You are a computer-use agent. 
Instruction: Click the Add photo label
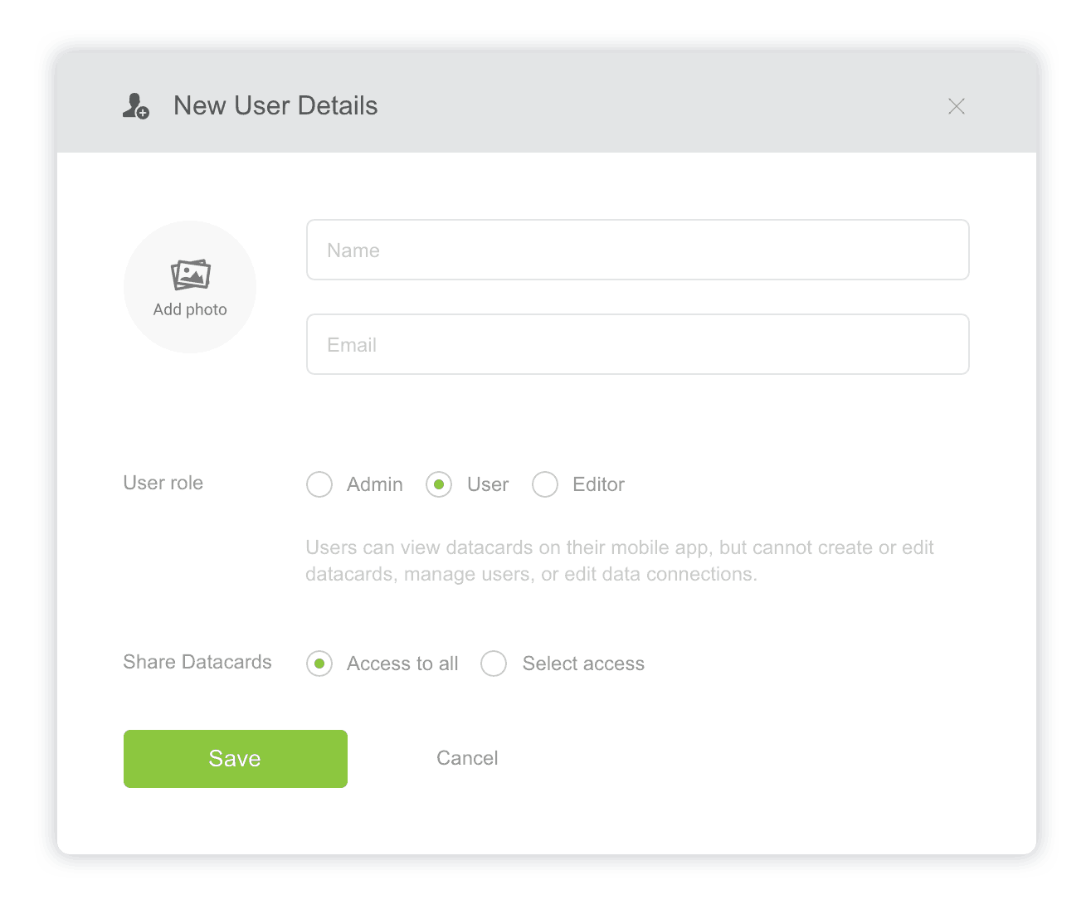[190, 309]
